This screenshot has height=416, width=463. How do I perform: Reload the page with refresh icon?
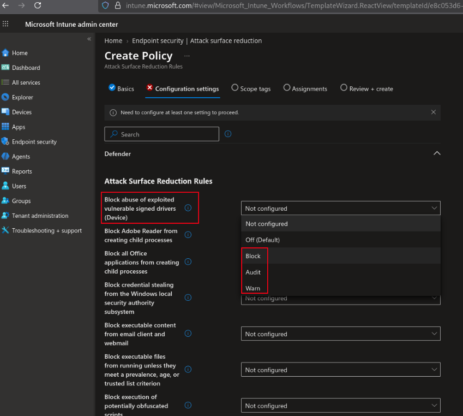click(38, 5)
